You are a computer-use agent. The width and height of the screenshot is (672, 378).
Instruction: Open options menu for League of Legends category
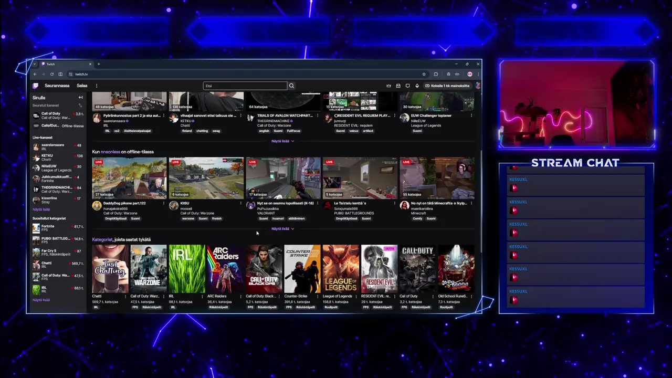pyautogui.click(x=356, y=296)
